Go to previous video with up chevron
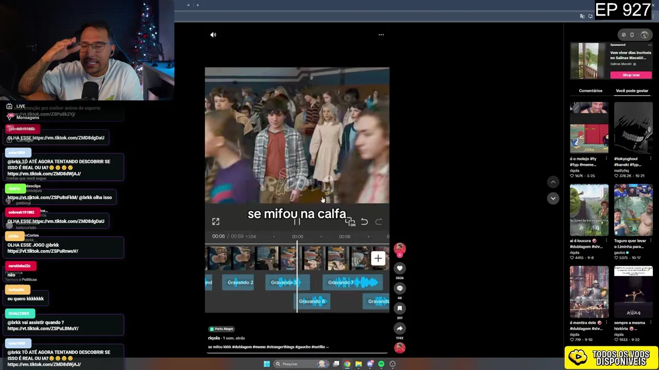This screenshot has width=659, height=370. (x=553, y=182)
